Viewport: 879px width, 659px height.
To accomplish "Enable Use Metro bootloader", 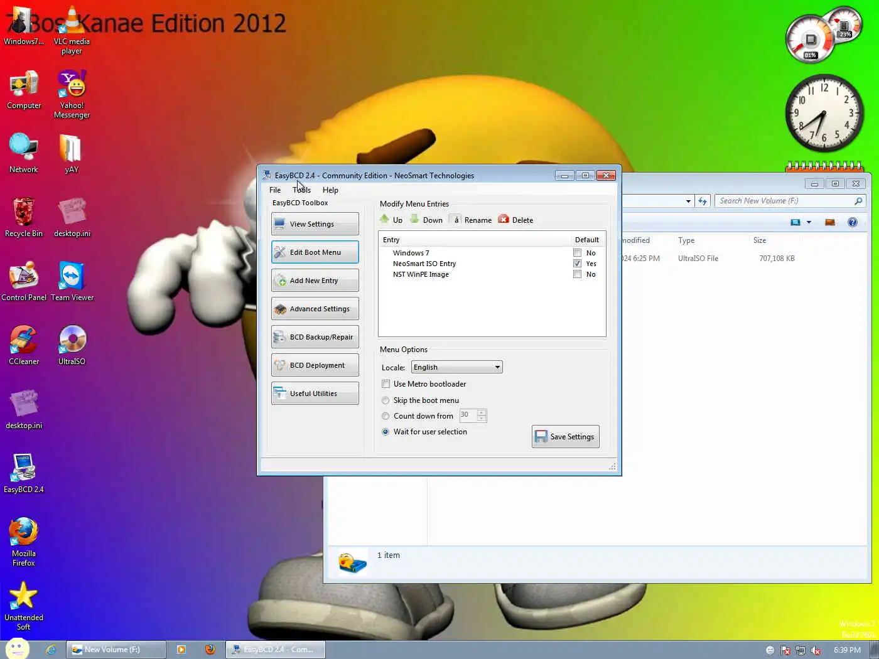I will [x=386, y=384].
